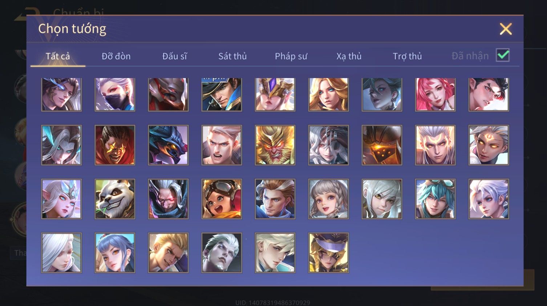Choose the elf hero with silver crown
The height and width of the screenshot is (306, 547).
[x=61, y=199]
